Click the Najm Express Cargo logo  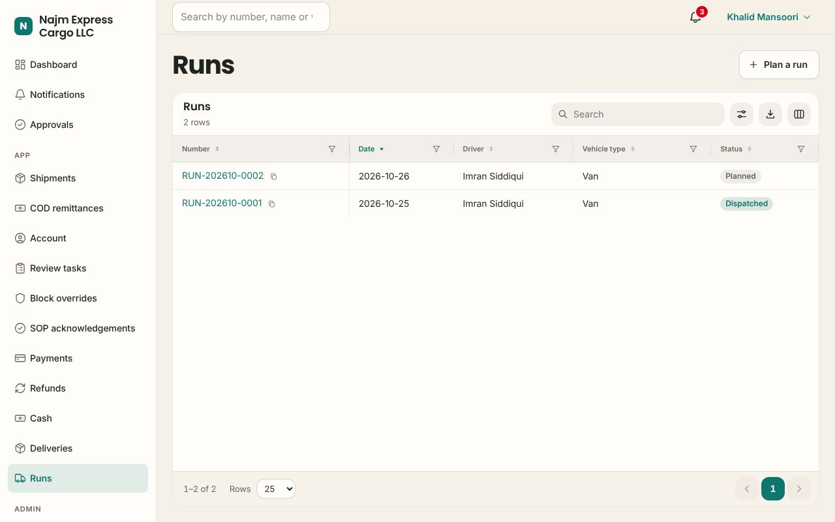[23, 26]
